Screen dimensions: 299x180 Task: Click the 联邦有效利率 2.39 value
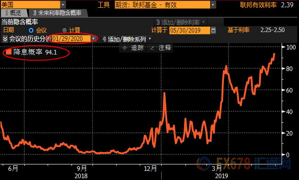(x=288, y=5)
